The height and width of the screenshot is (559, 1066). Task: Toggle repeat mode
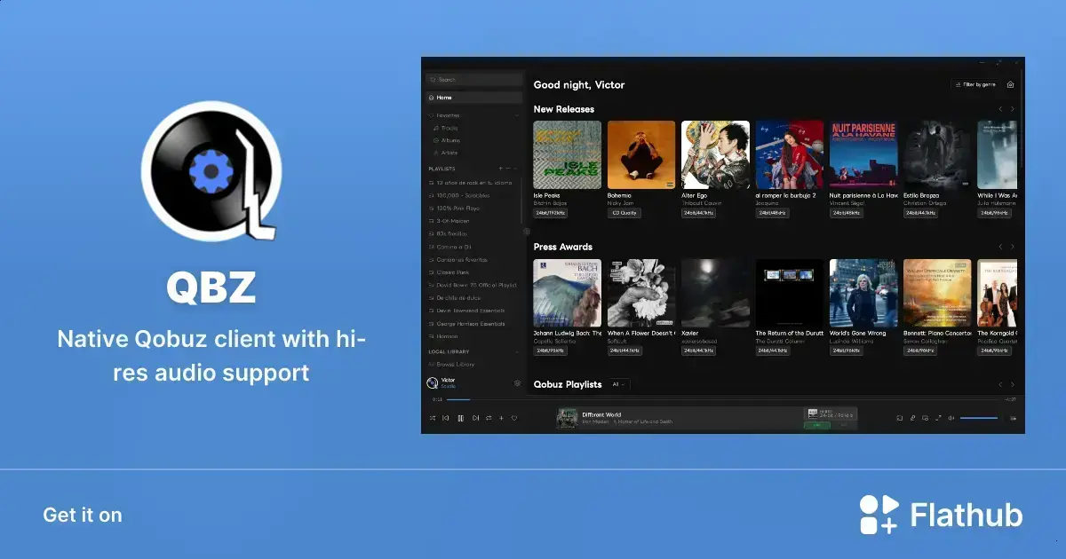pos(489,418)
